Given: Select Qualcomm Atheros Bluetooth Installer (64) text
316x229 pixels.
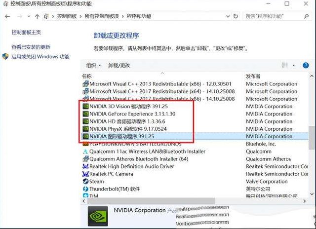Looking at the screenshot, I should tap(139, 159).
